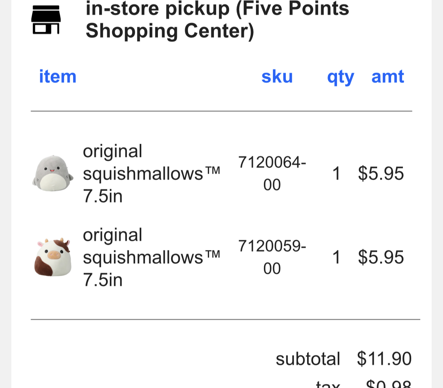Click the shark item quantity 1
The width and height of the screenshot is (443, 388).
pyautogui.click(x=336, y=174)
